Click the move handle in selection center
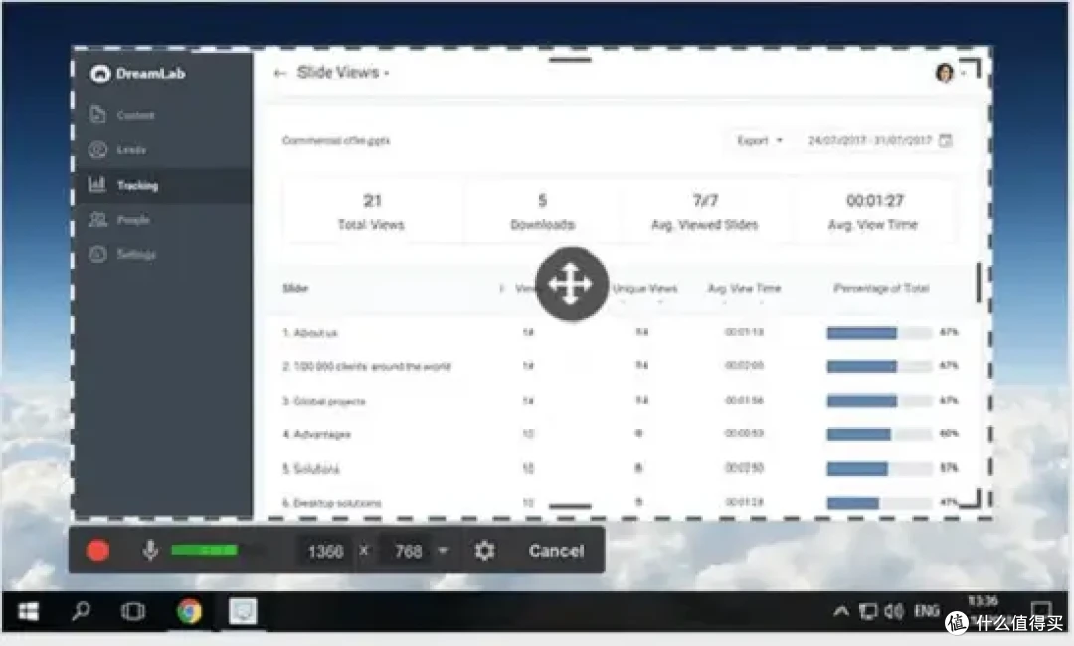 point(571,283)
